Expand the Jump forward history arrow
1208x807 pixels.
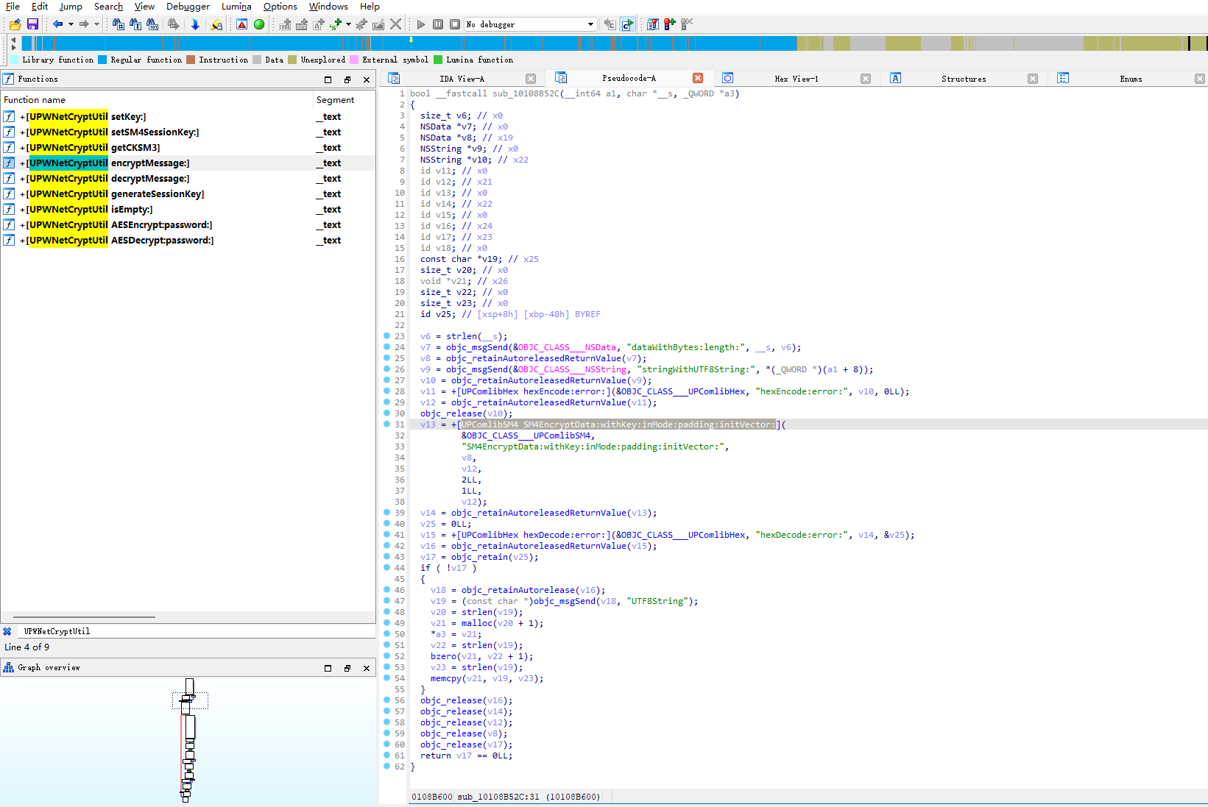click(96, 24)
